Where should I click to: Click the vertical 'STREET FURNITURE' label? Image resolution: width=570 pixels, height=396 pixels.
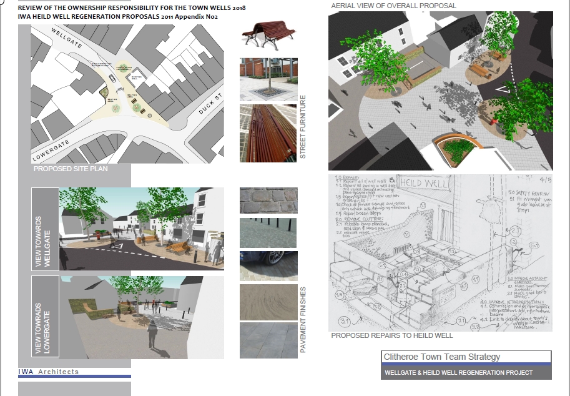point(304,127)
